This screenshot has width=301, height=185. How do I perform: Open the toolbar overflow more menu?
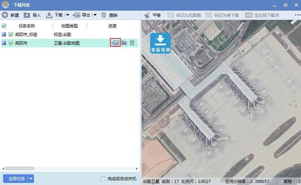(298, 15)
